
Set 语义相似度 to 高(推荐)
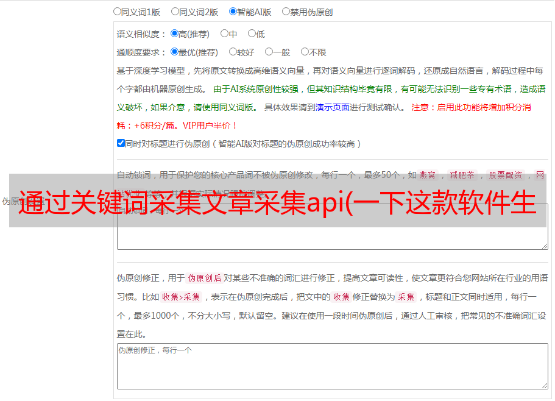coord(174,34)
